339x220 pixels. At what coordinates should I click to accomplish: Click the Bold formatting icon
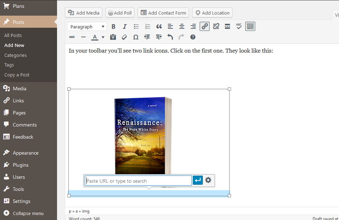pos(113,27)
